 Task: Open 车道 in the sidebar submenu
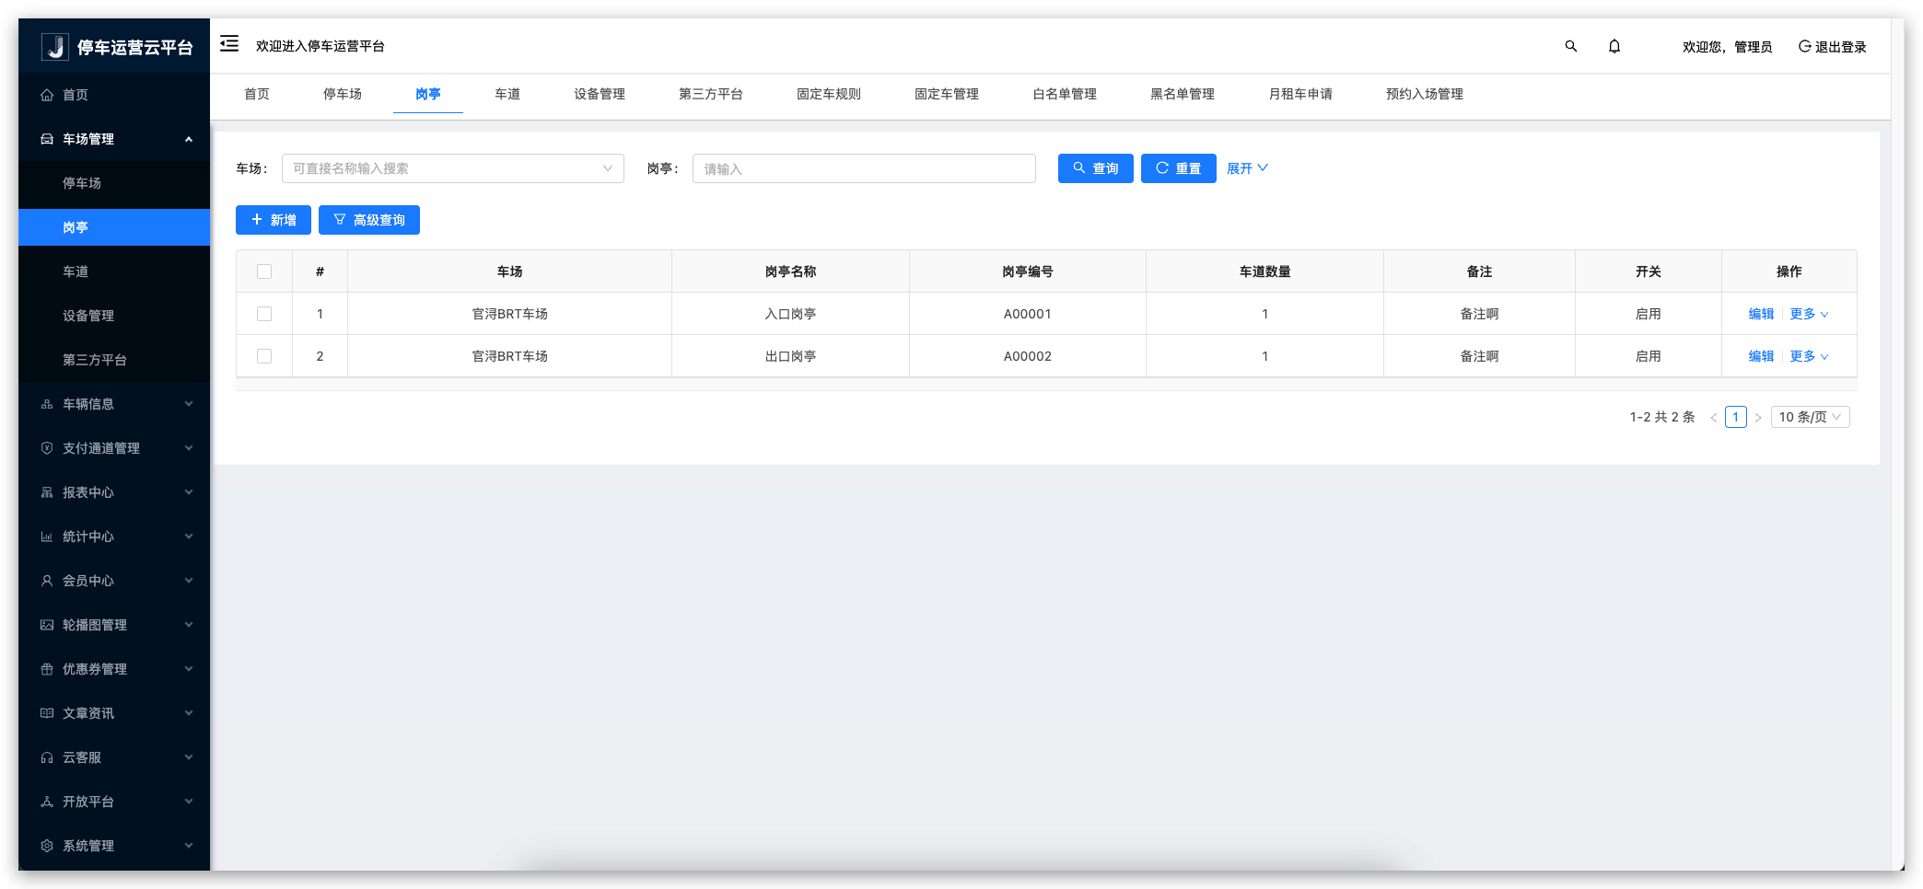(x=114, y=271)
